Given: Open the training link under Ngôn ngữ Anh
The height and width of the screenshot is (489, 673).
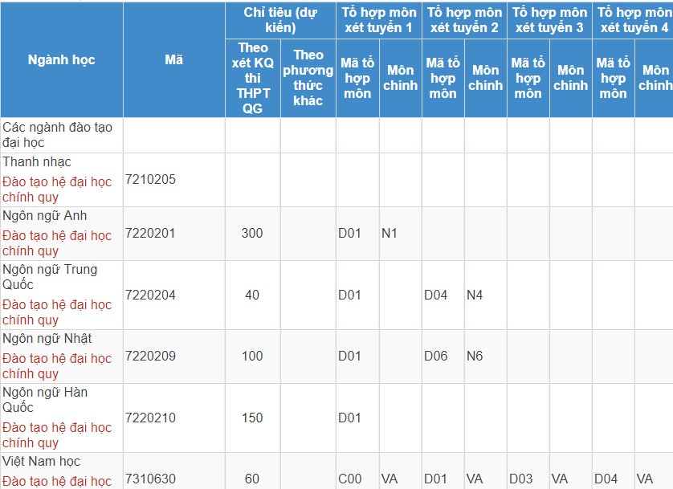Looking at the screenshot, I should (57, 243).
